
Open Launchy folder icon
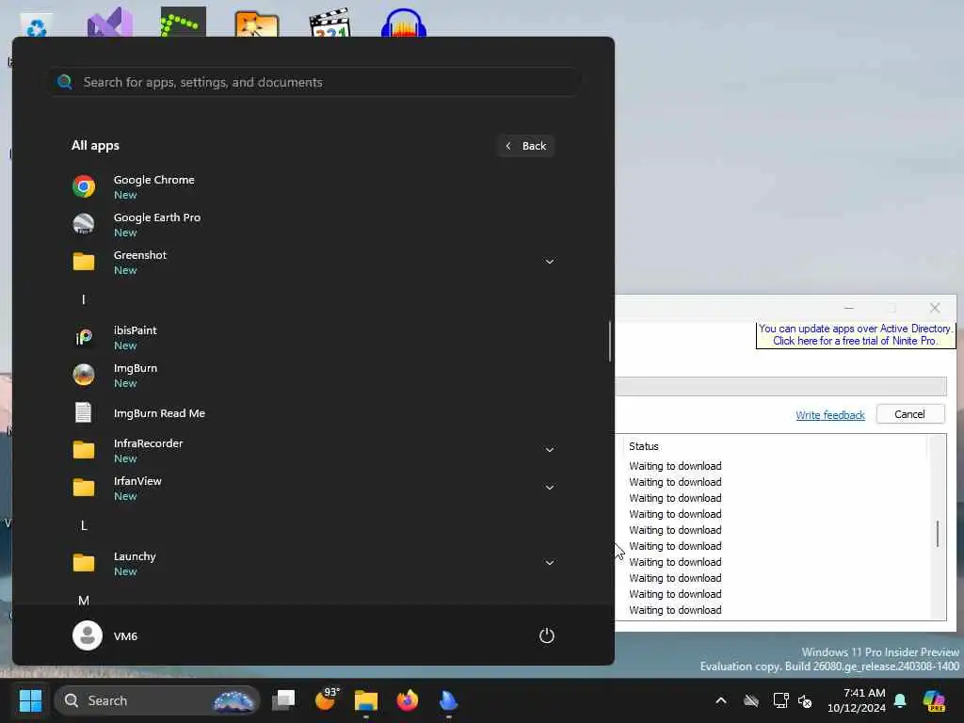tap(84, 563)
